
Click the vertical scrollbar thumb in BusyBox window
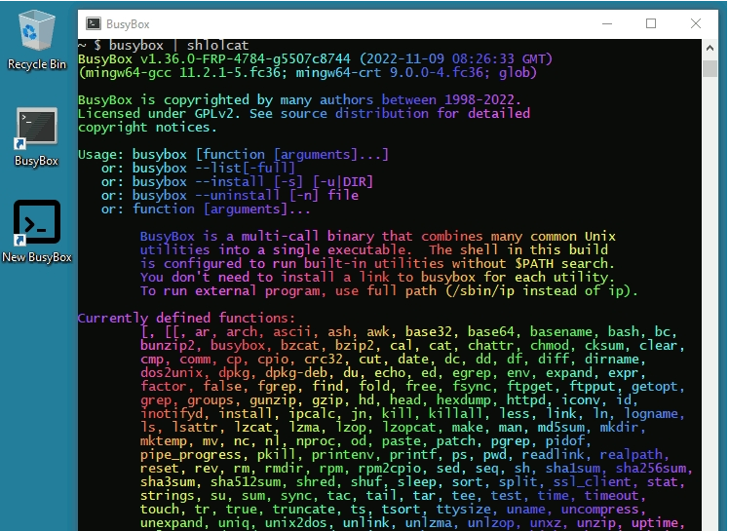pos(710,68)
